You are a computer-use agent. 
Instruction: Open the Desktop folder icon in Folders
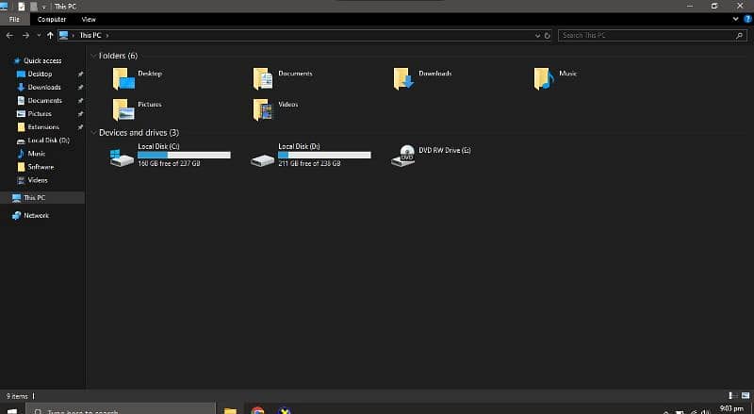(x=123, y=79)
